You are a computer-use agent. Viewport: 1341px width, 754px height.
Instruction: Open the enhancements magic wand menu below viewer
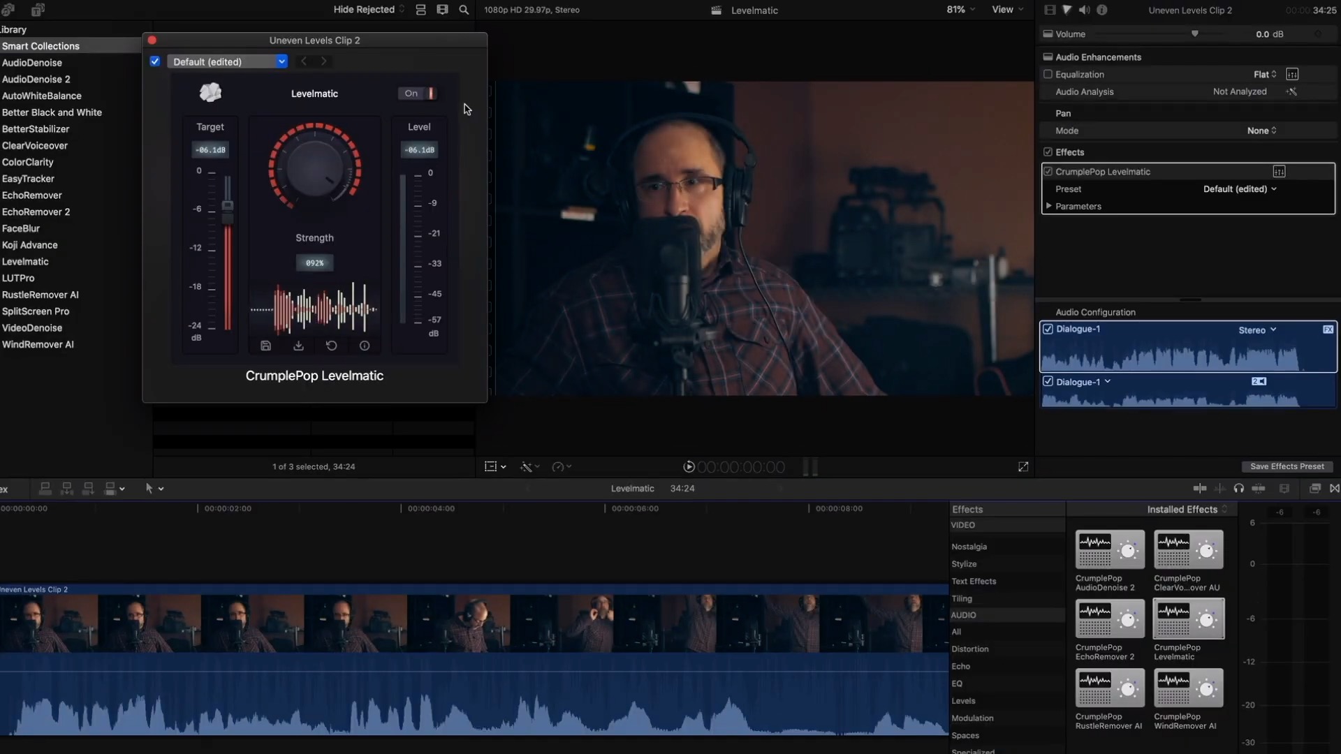pyautogui.click(x=530, y=466)
